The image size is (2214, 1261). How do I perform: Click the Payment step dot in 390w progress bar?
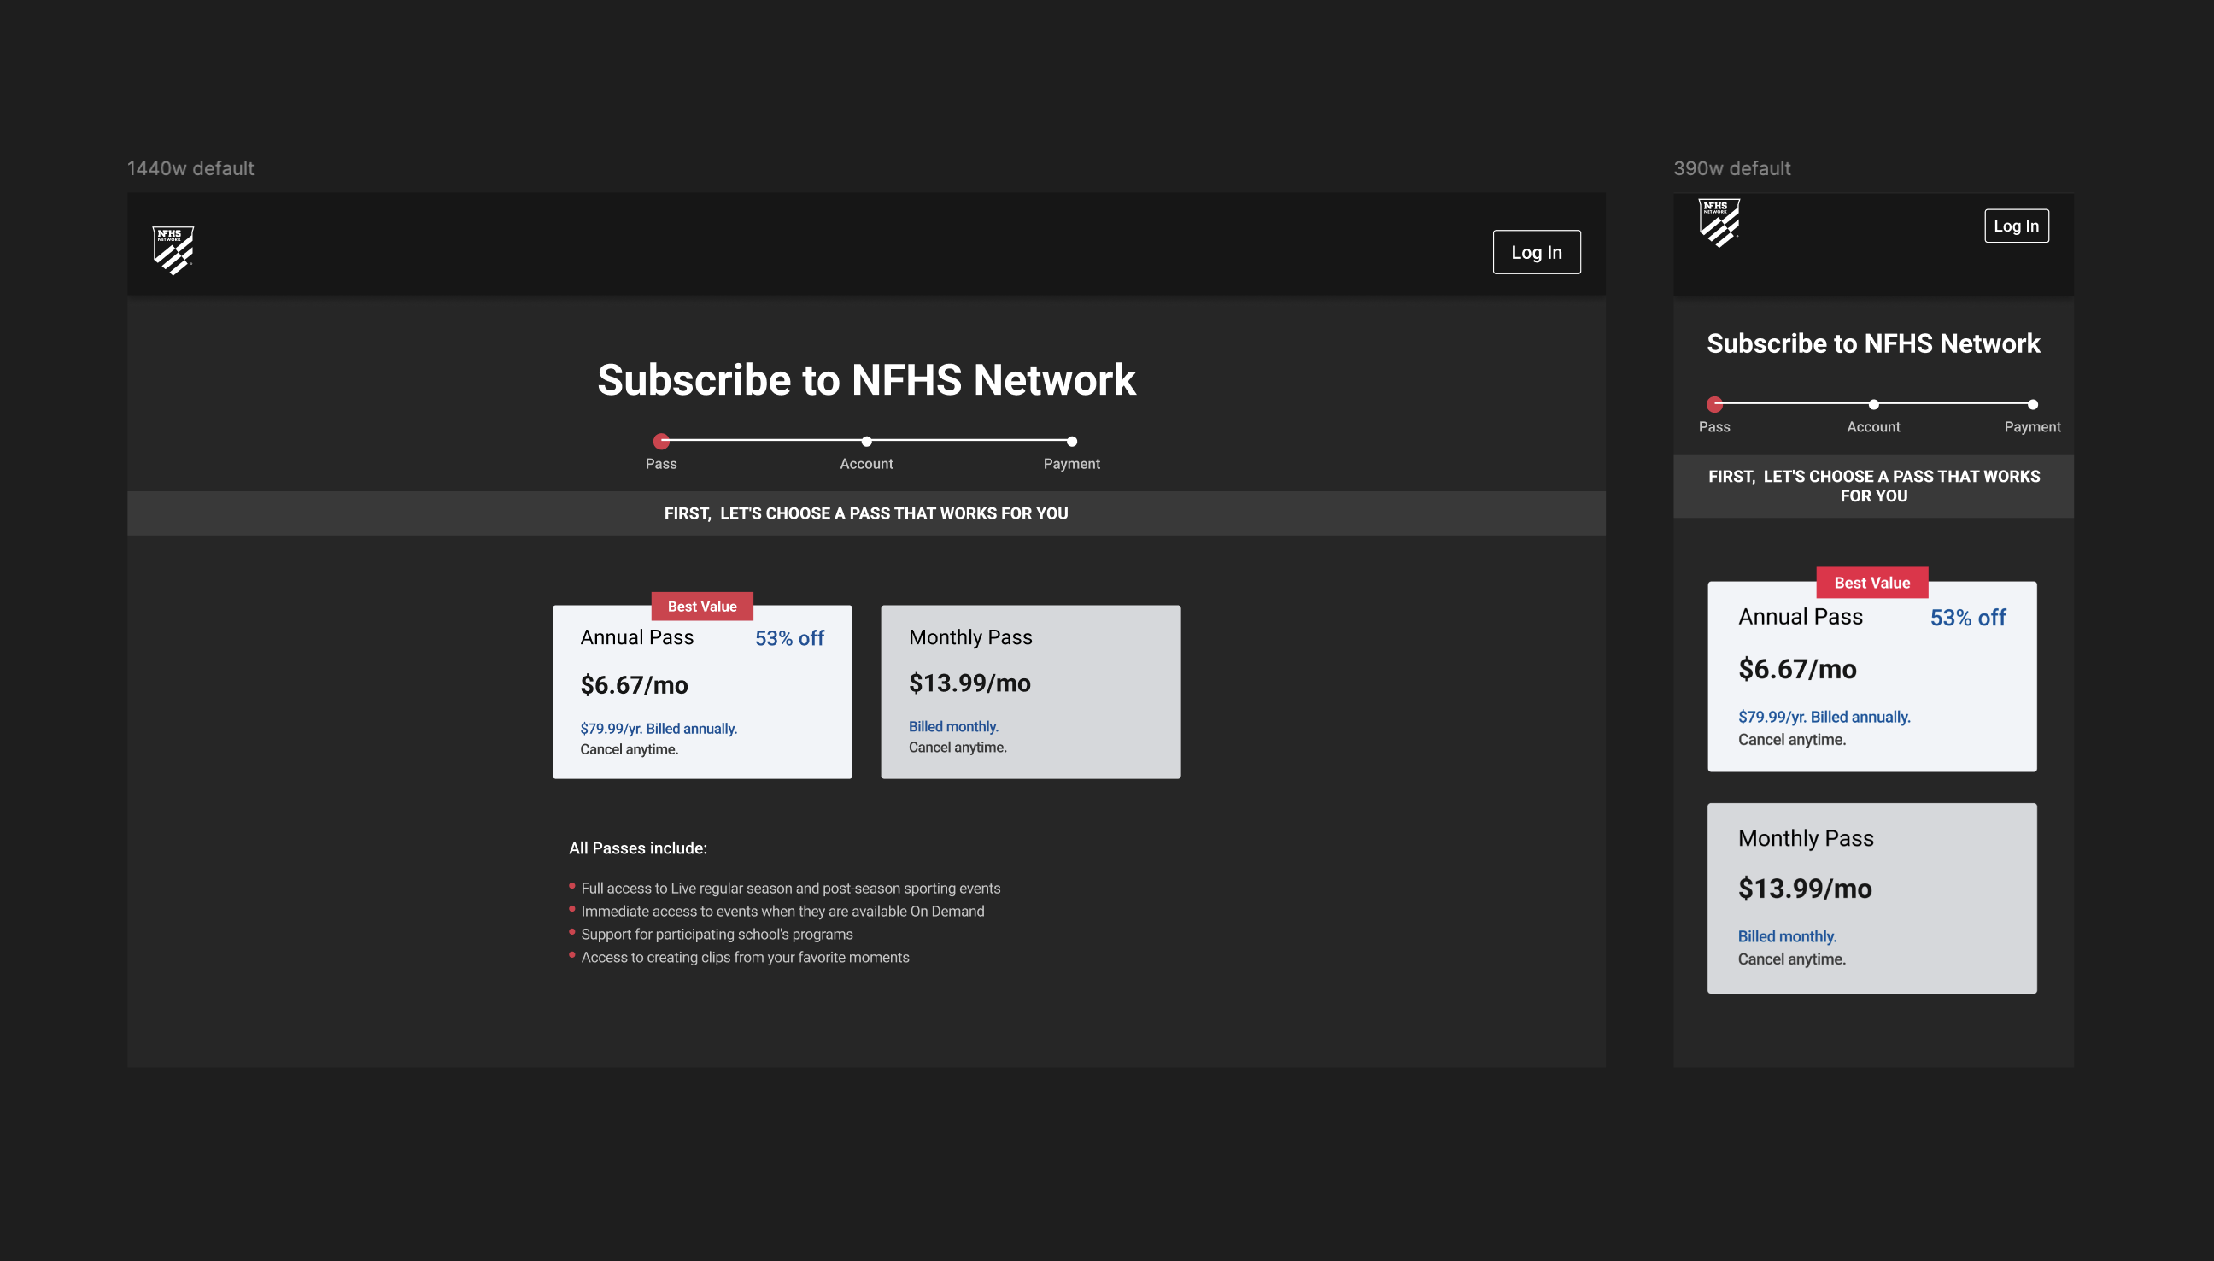pos(2033,403)
